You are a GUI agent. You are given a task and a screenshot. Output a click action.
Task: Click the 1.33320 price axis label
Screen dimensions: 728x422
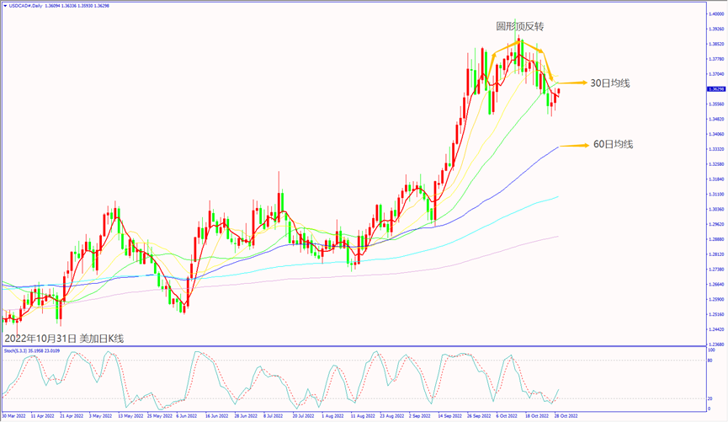tap(717, 149)
